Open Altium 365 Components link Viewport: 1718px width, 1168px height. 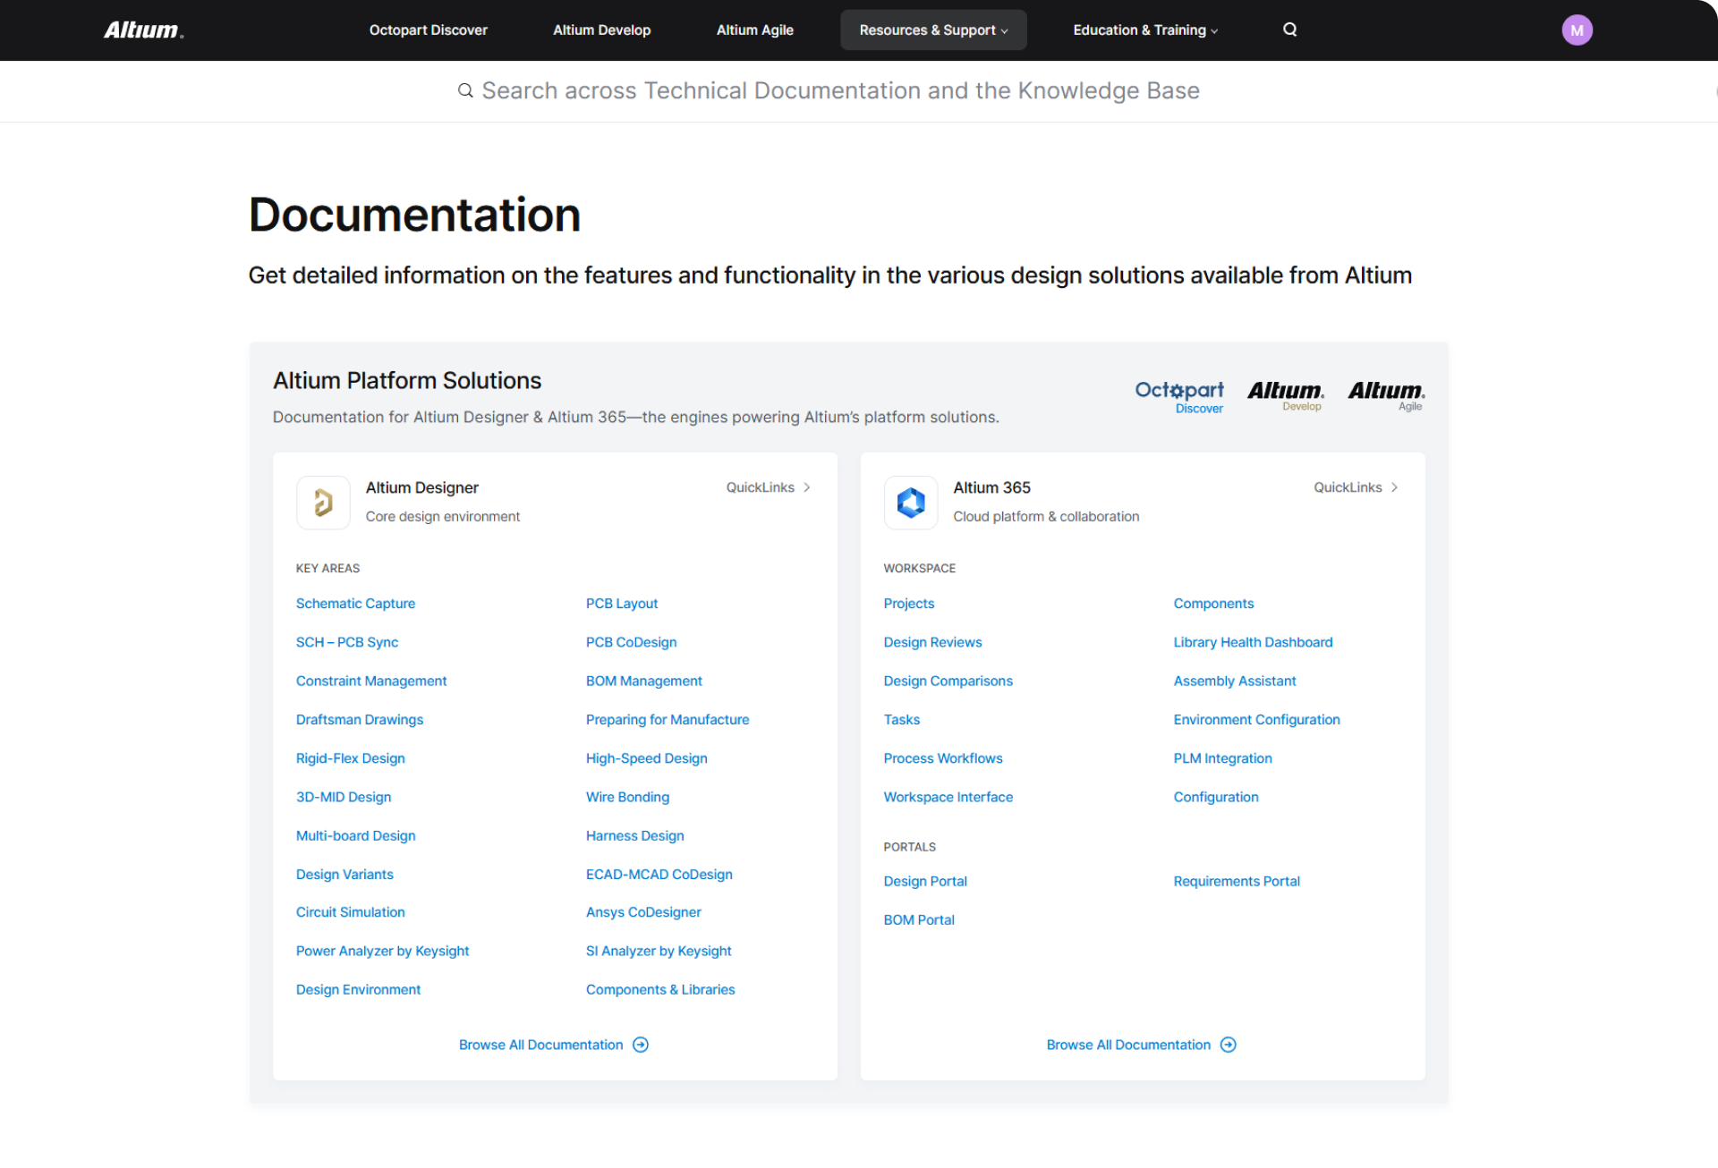1213,604
